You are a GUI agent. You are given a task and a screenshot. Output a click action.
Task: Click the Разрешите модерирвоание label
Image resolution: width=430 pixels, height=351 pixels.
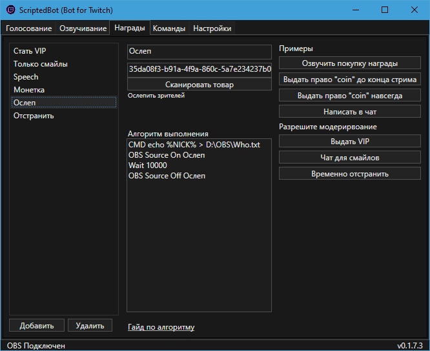[x=328, y=127]
